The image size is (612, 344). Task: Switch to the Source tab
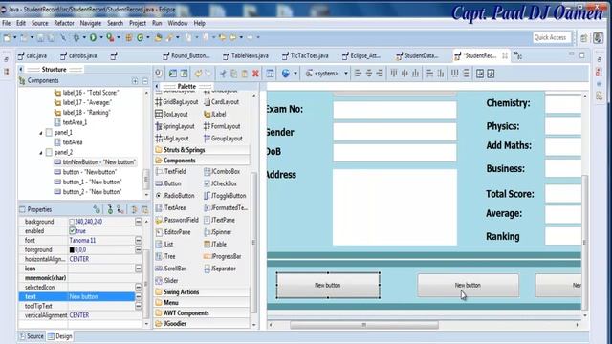pyautogui.click(x=32, y=336)
